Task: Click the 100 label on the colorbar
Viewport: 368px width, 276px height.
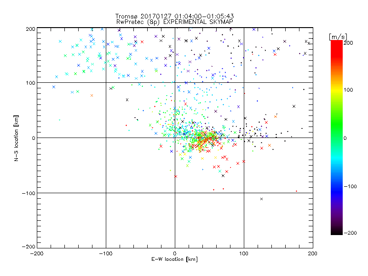Action: point(348,90)
